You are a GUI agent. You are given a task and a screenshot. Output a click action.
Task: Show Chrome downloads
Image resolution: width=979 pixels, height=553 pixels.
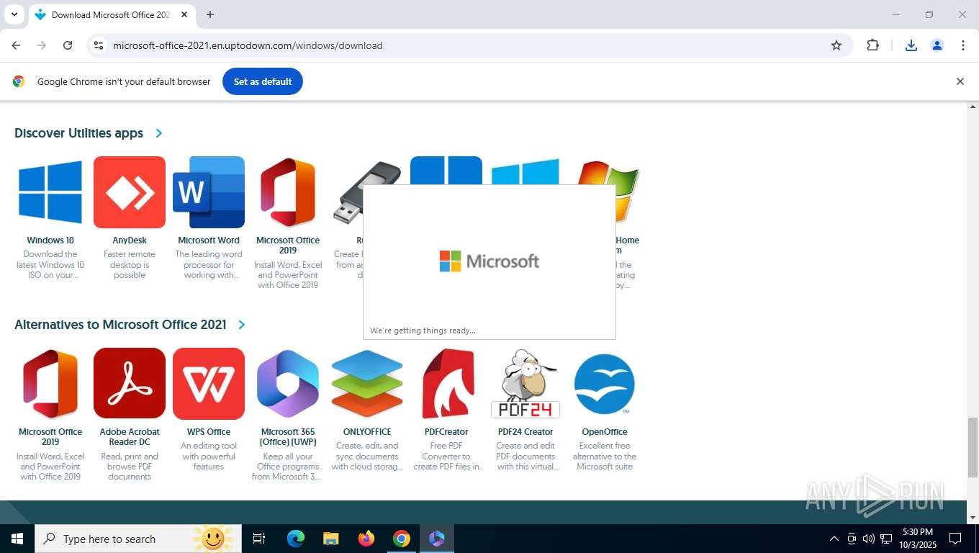click(x=911, y=45)
